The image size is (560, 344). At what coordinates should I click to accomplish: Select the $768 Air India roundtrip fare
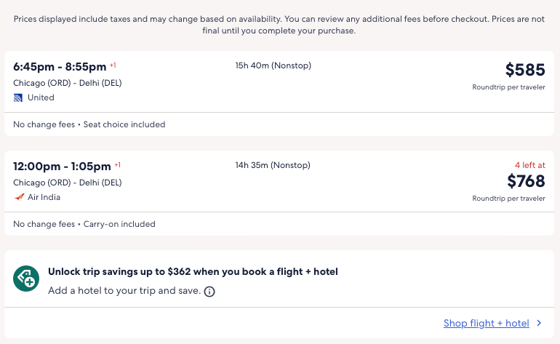coord(526,181)
